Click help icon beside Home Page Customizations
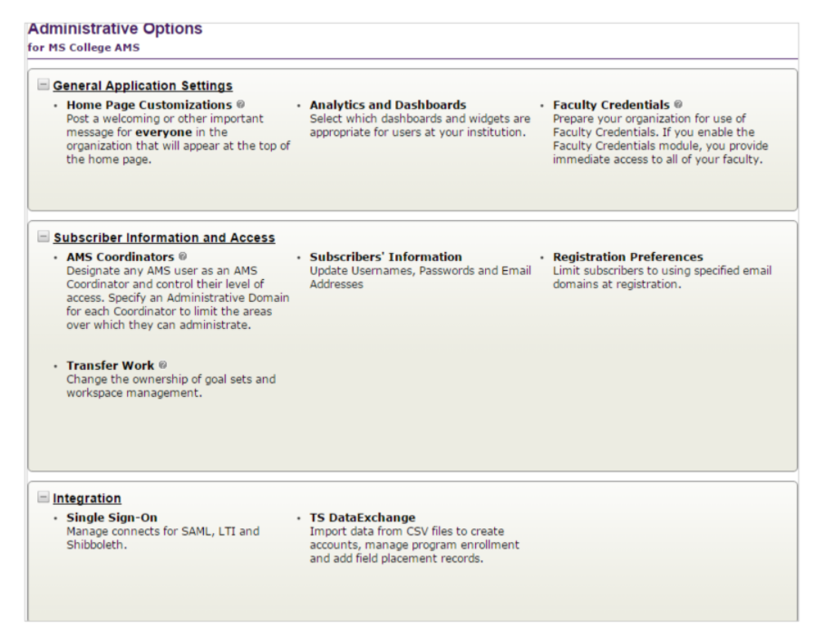Screen dimensions: 815x639 click(x=240, y=104)
